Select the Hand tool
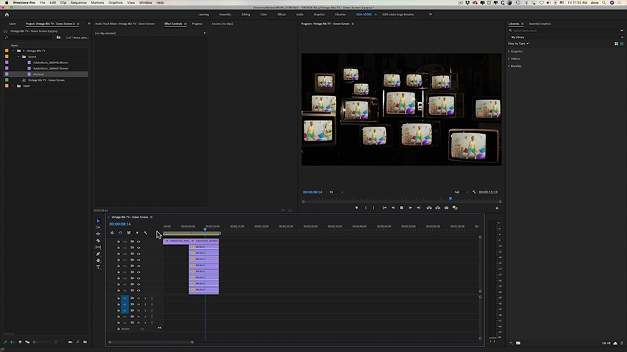 click(x=98, y=260)
